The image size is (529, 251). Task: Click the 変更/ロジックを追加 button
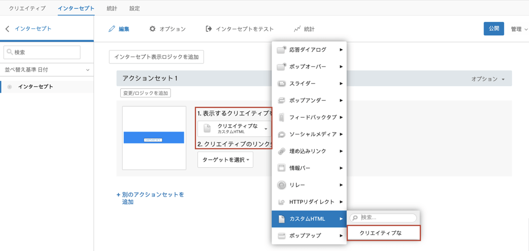point(145,93)
